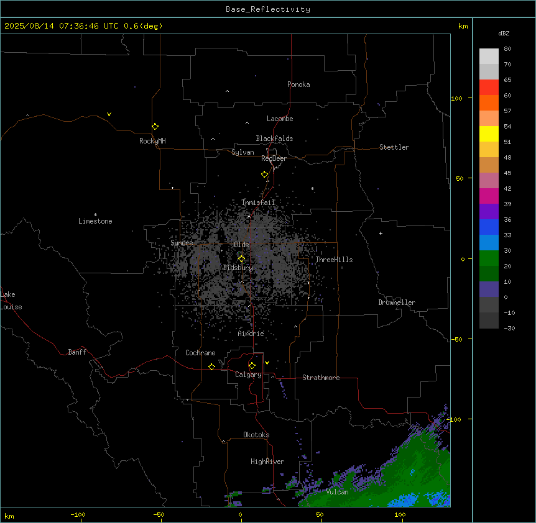The width and height of the screenshot is (536, 523).
Task: Click the RockyMH label
Action: click(x=152, y=141)
